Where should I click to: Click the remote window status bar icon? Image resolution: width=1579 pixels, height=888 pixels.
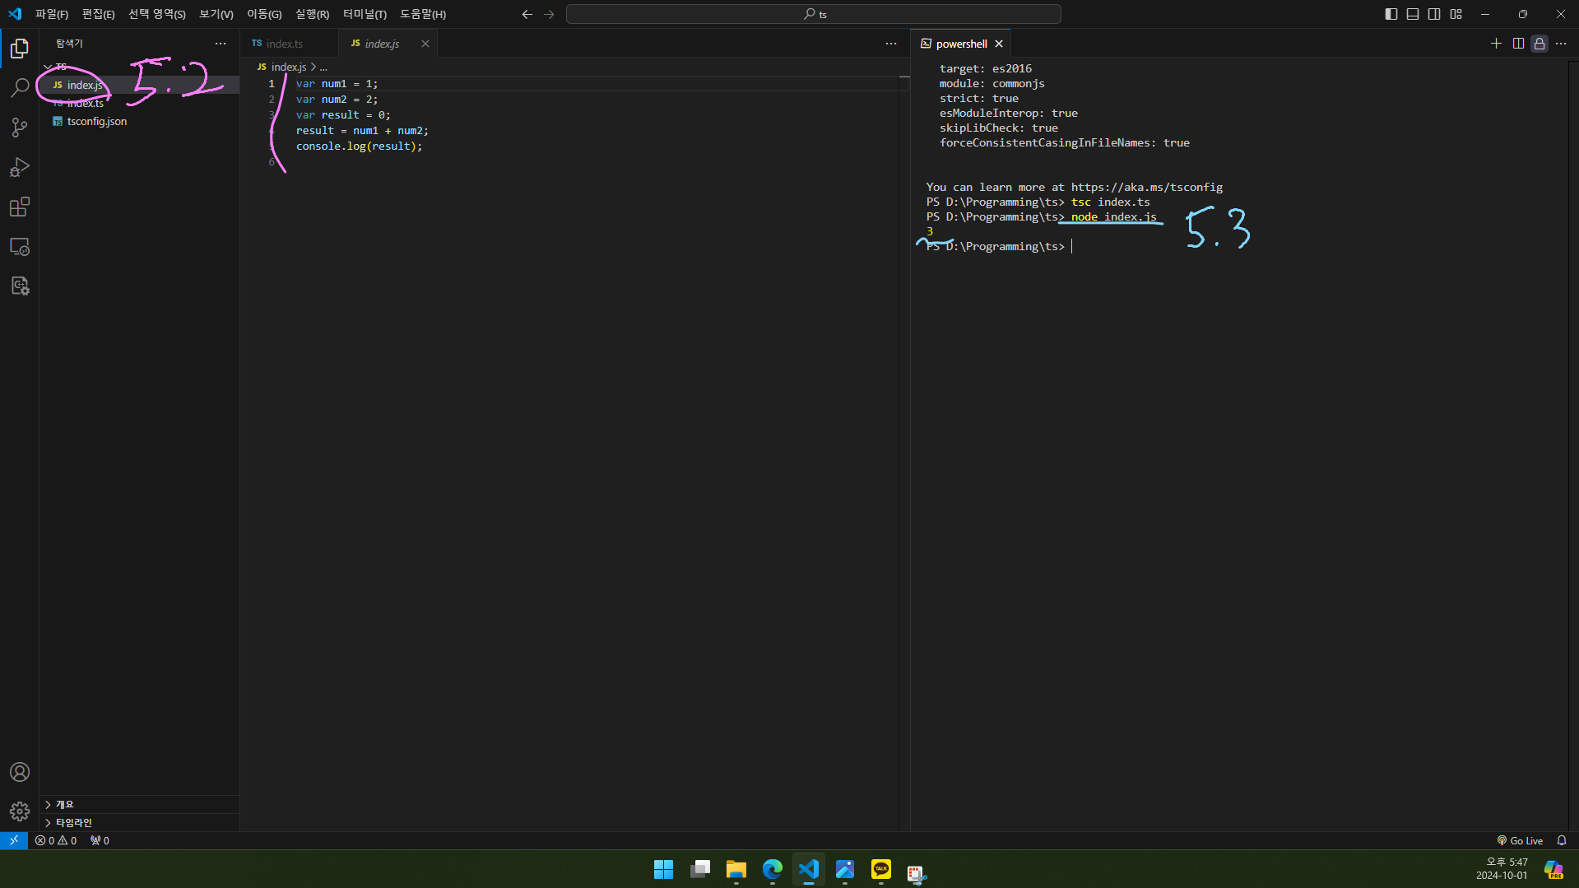tap(14, 840)
